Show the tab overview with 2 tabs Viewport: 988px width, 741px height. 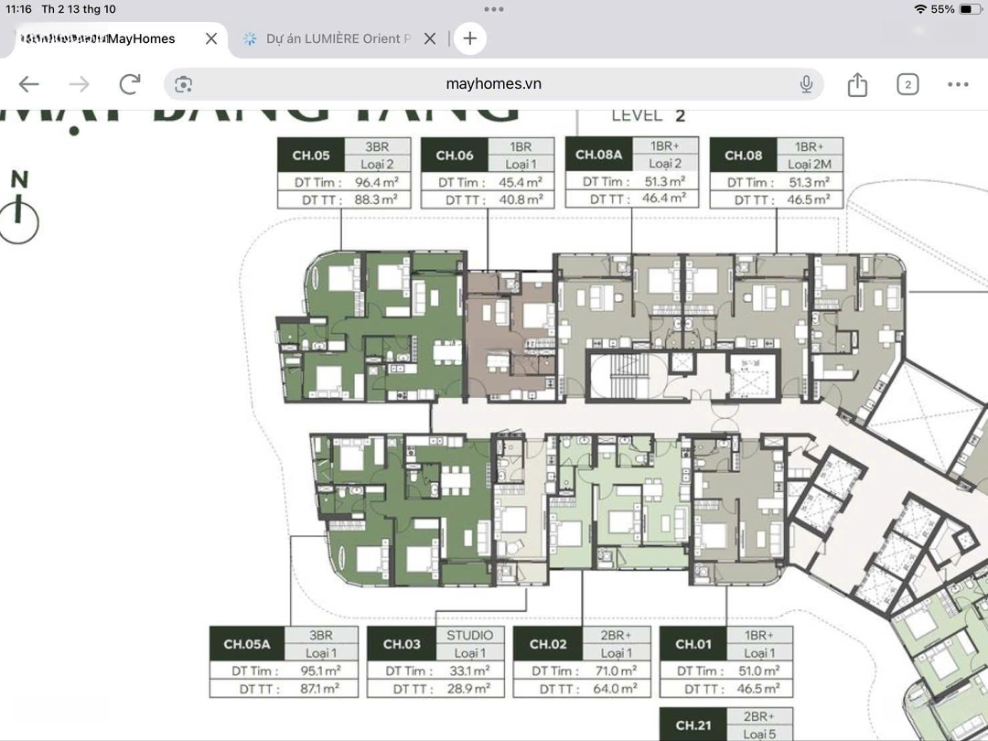pyautogui.click(x=907, y=84)
